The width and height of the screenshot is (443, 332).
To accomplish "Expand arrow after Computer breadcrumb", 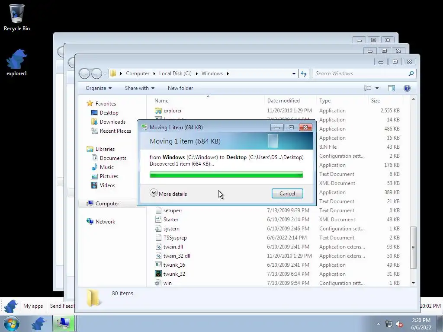I will 154,73.
